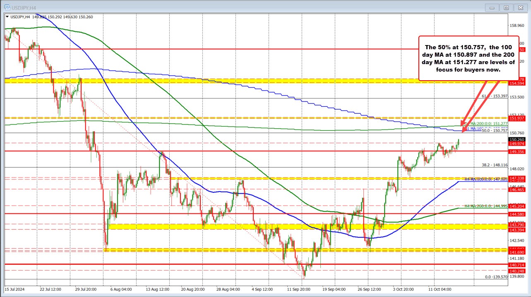This screenshot has width=531, height=297.
Task: Click the restore window icon
Action: pos(506,7)
